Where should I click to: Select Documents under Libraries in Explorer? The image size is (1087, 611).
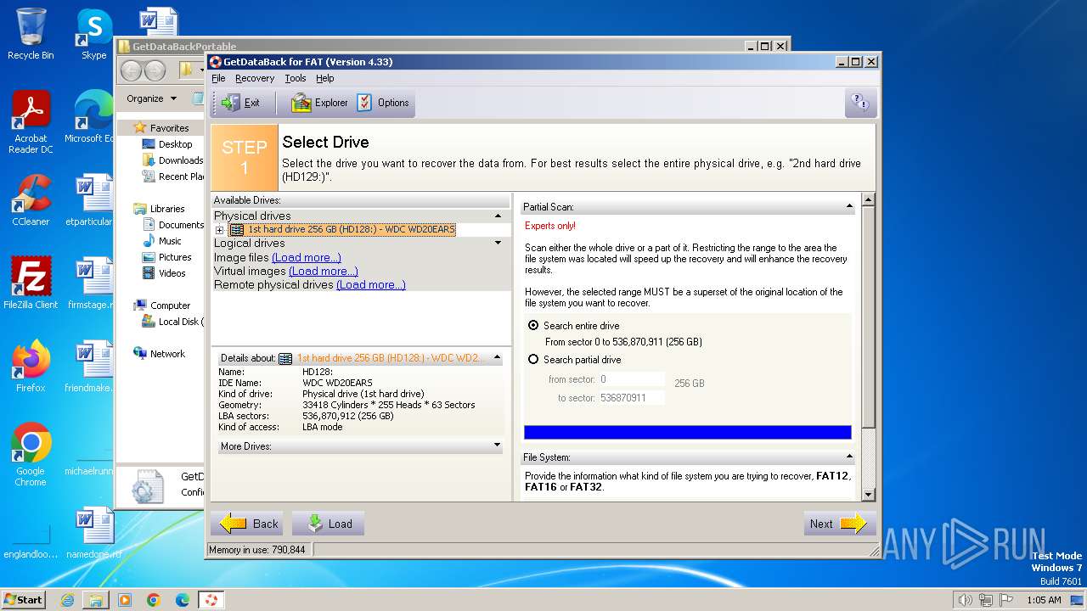pyautogui.click(x=180, y=225)
